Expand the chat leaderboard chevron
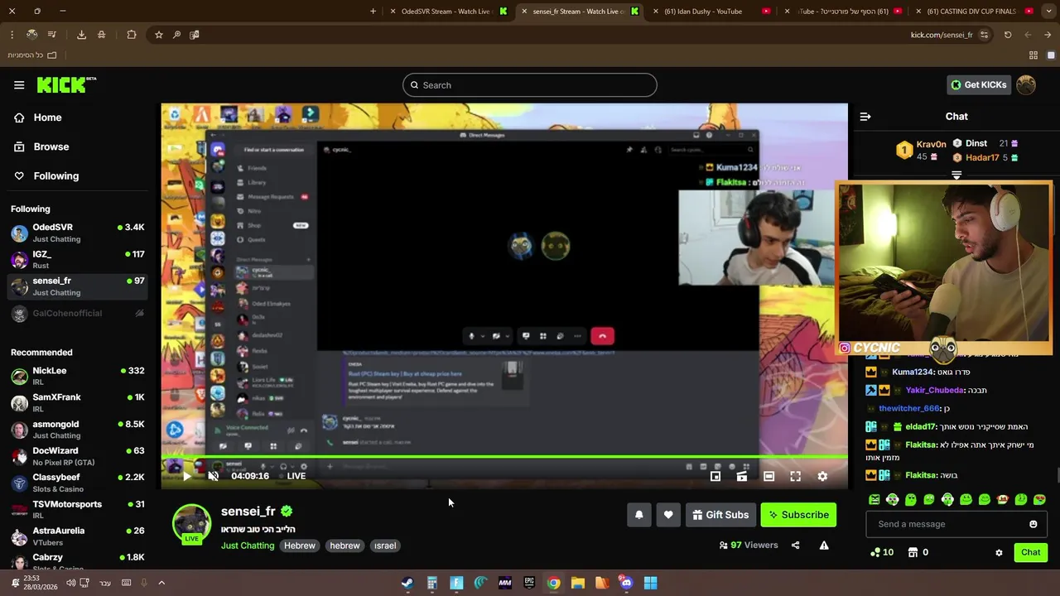 [956, 175]
